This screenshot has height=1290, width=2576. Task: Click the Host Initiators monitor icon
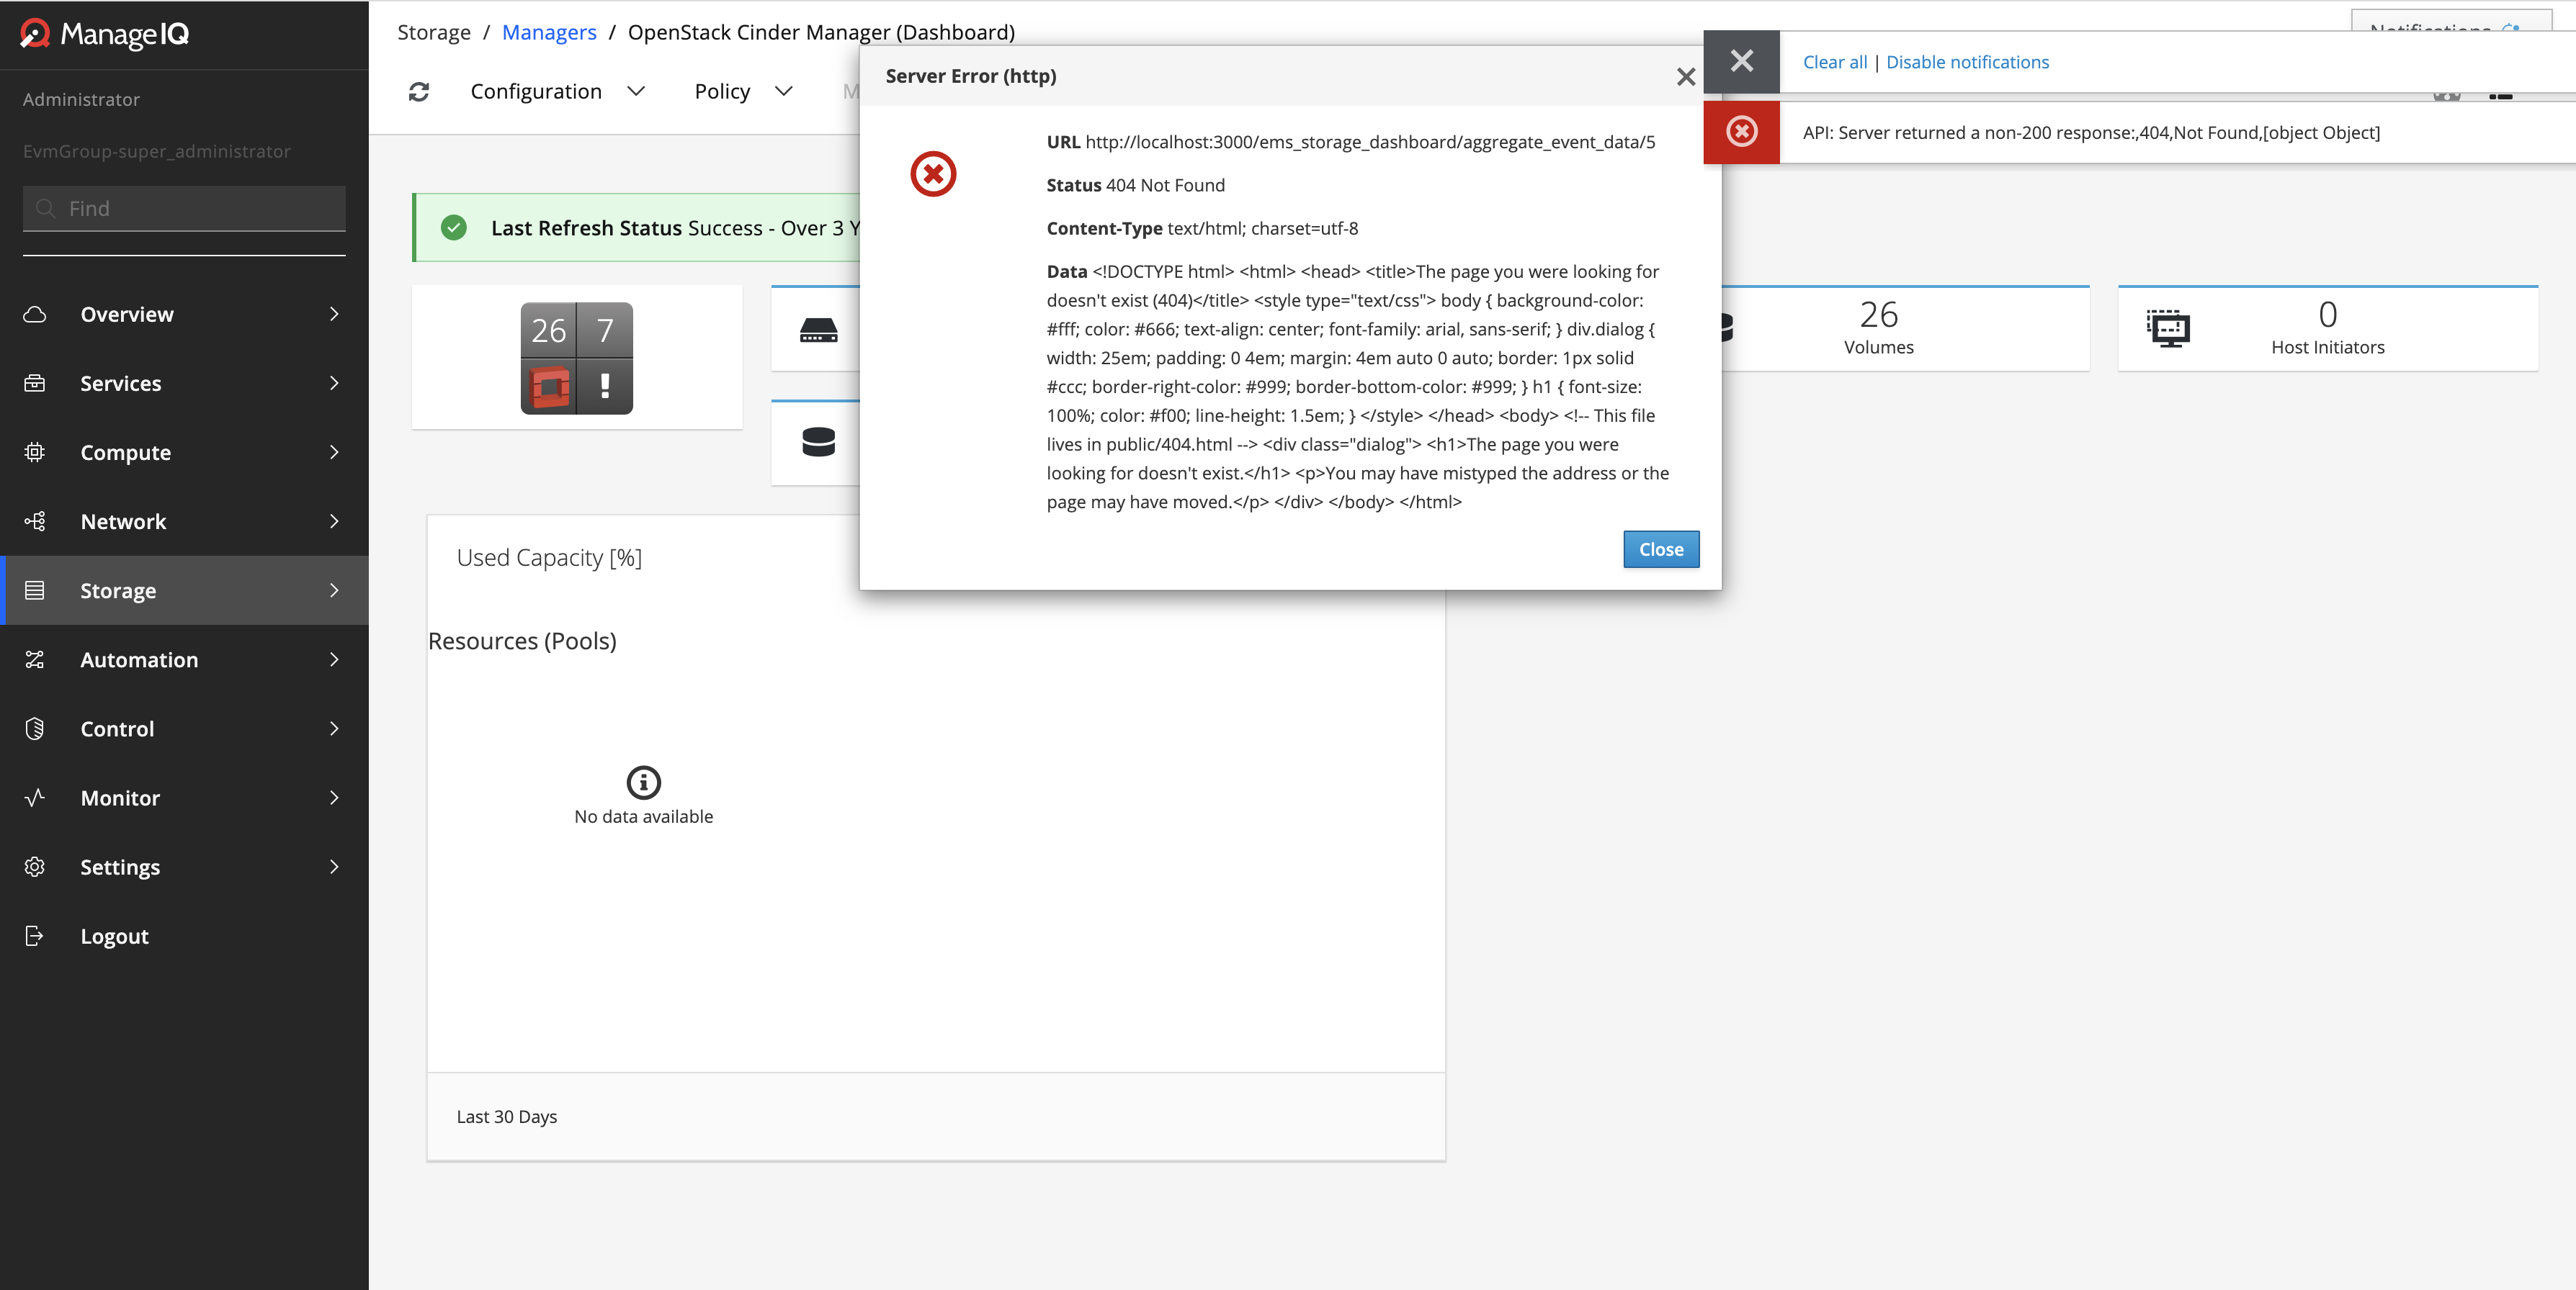(2168, 328)
